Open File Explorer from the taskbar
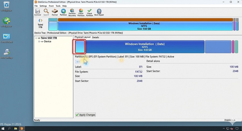Screen dimensions: 242x131 pos(16,129)
